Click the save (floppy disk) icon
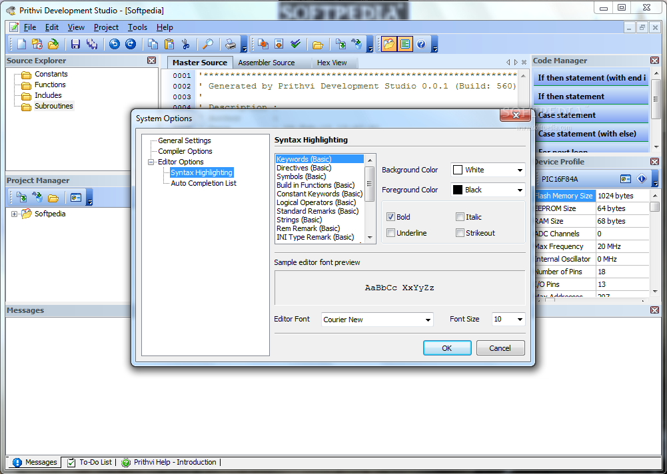 pos(76,44)
